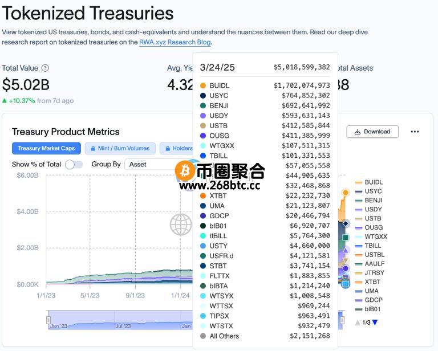Toggle the OUSG series in chart legend
This screenshot has width=438, height=351.
coord(369,228)
